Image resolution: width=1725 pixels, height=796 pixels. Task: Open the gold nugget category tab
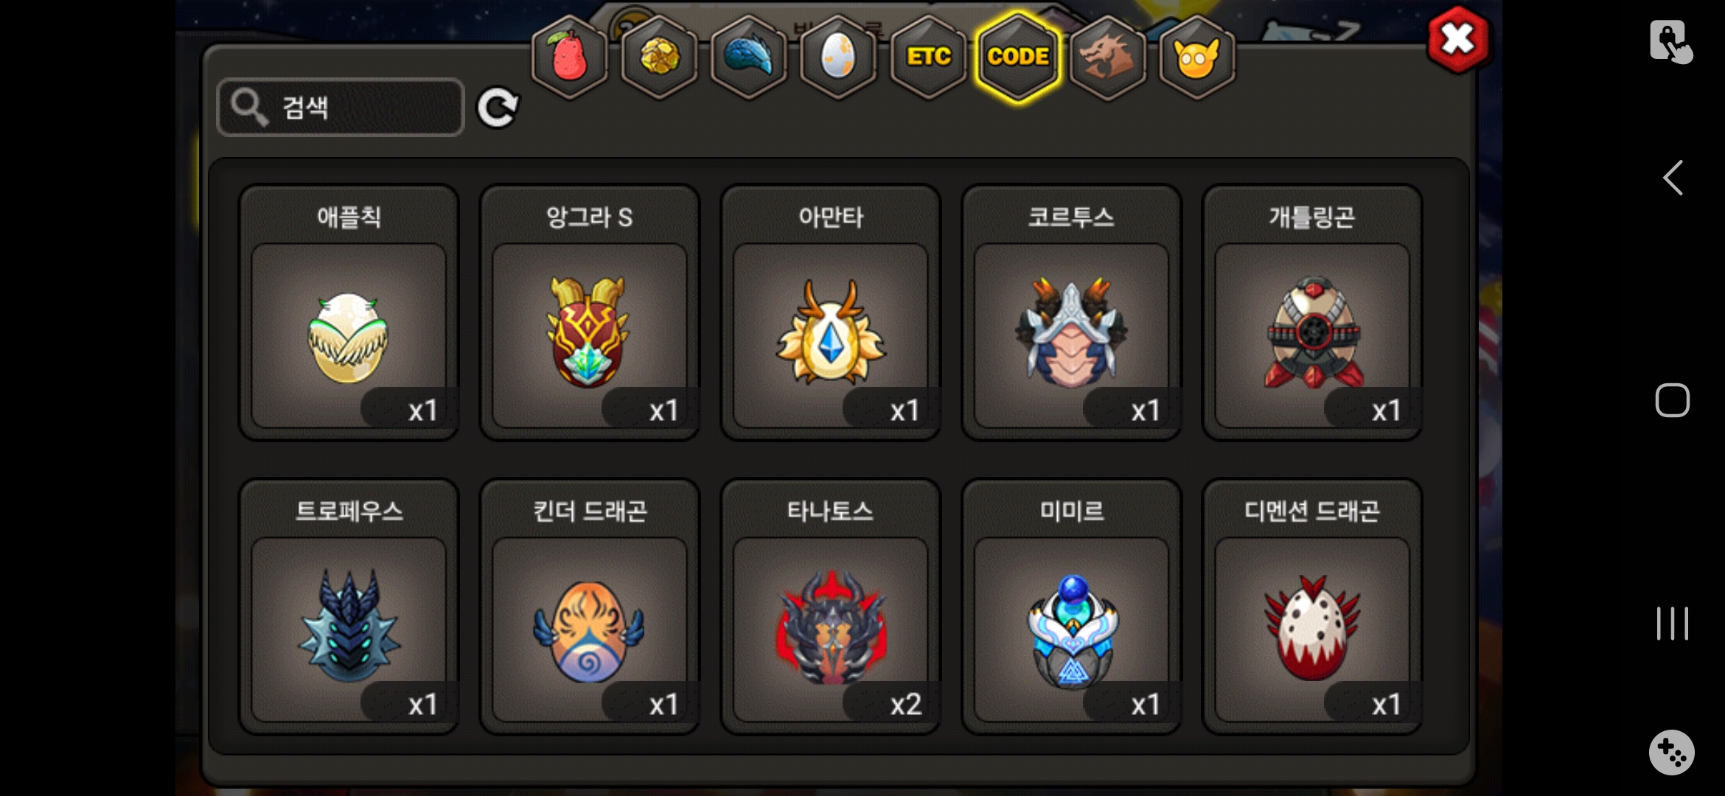coord(659,57)
